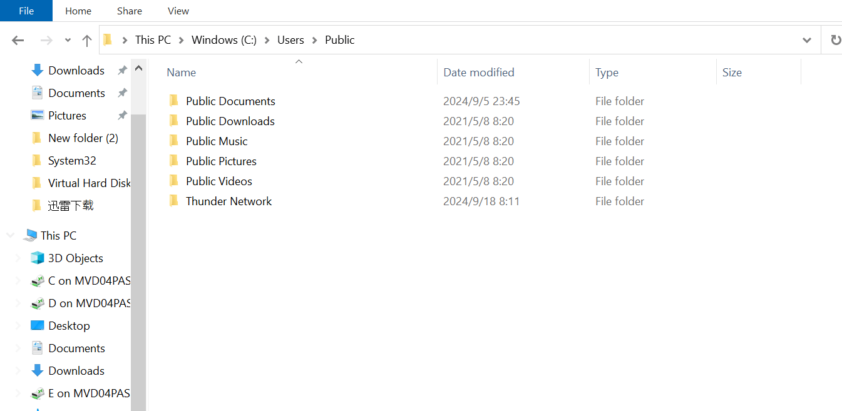Open the address bar history dropdown
The width and height of the screenshot is (842, 411).
click(806, 39)
